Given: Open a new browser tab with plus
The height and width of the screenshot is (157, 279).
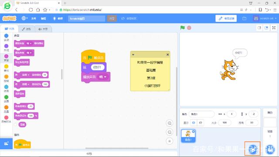Looking at the screenshot, I should (65, 3).
